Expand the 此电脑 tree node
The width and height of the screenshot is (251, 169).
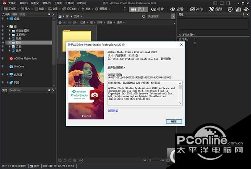tap(8, 74)
